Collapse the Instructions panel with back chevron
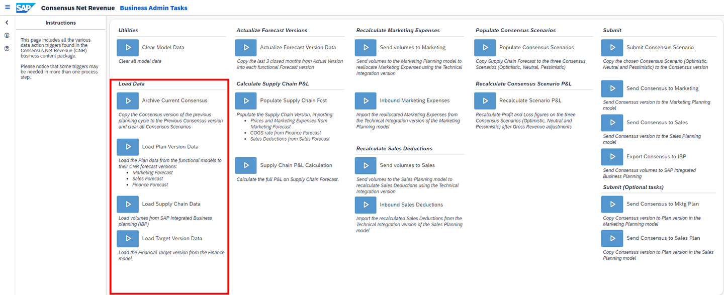The width and height of the screenshot is (724, 295). (x=7, y=23)
